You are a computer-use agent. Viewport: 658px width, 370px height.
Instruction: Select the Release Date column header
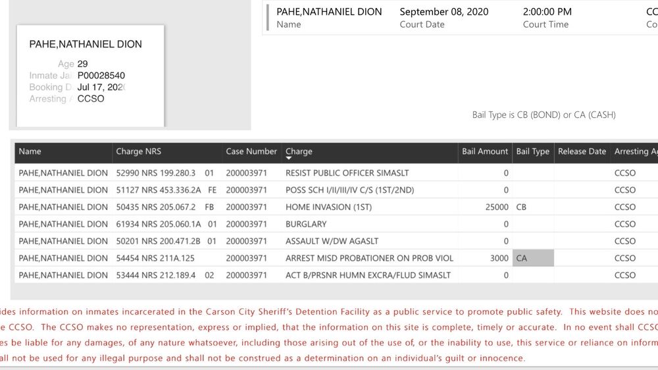coord(582,151)
